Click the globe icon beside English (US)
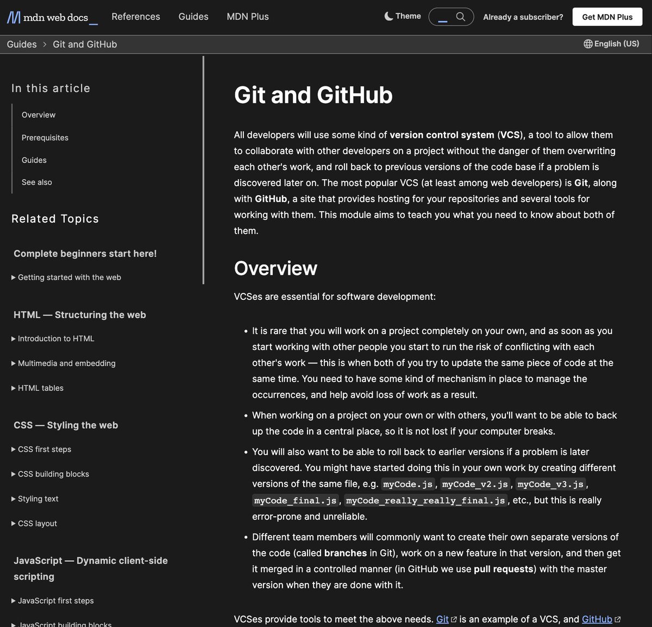This screenshot has width=652, height=627. point(588,44)
